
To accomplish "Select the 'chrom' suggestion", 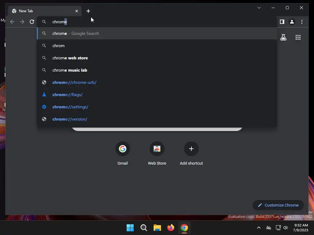I will pos(157,46).
